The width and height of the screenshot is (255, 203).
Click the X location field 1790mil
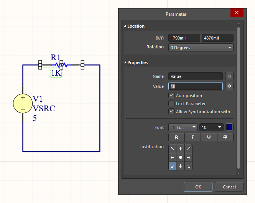(184, 38)
